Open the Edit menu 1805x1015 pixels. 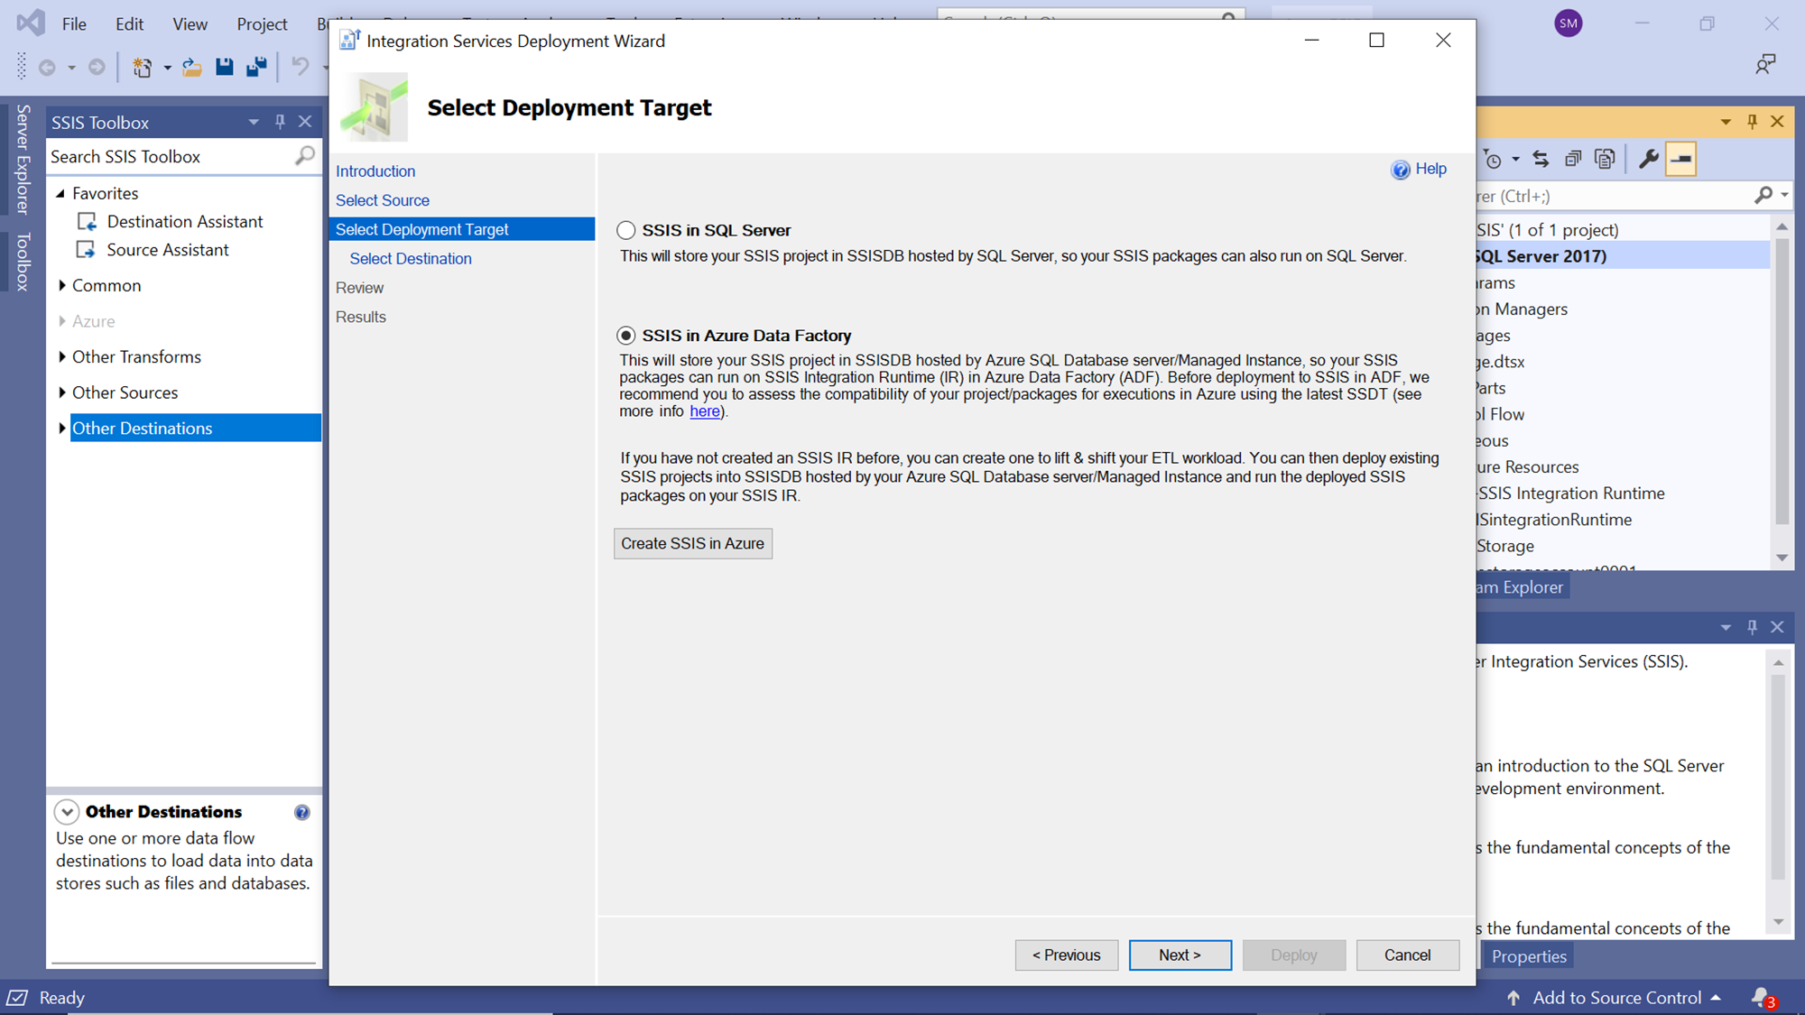129,24
